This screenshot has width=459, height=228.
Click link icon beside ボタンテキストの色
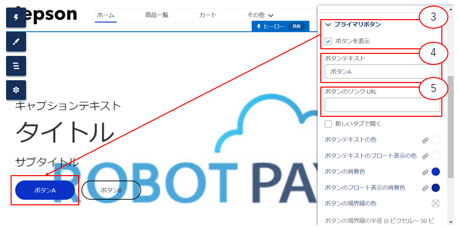tap(425, 140)
